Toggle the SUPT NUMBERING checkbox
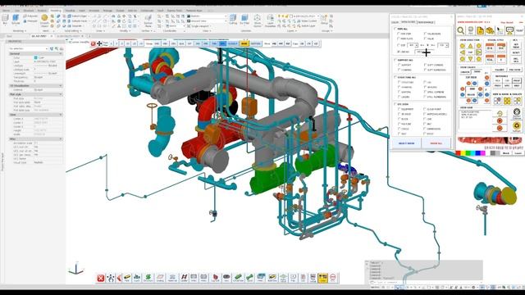525x295 pixels. click(x=425, y=70)
